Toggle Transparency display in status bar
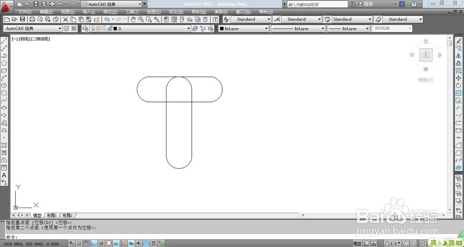 click(146, 243)
